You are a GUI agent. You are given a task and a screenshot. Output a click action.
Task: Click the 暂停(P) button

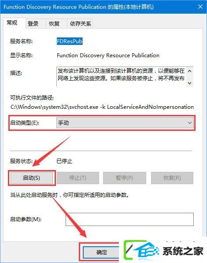(125, 178)
